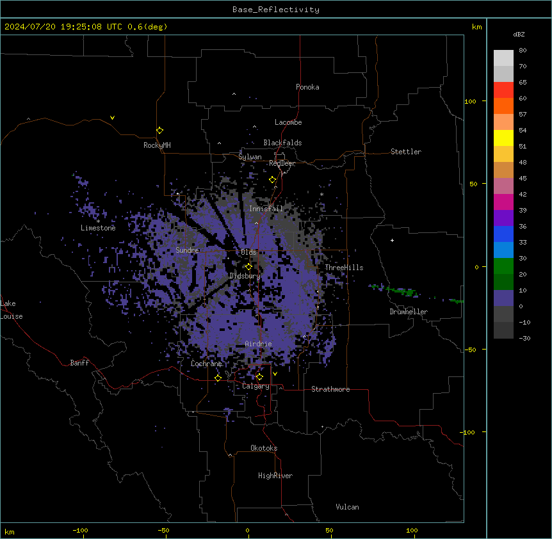This screenshot has height=539, width=552.
Task: Select the pink 42-45 dBZ legend swatch
Action: pyautogui.click(x=503, y=186)
